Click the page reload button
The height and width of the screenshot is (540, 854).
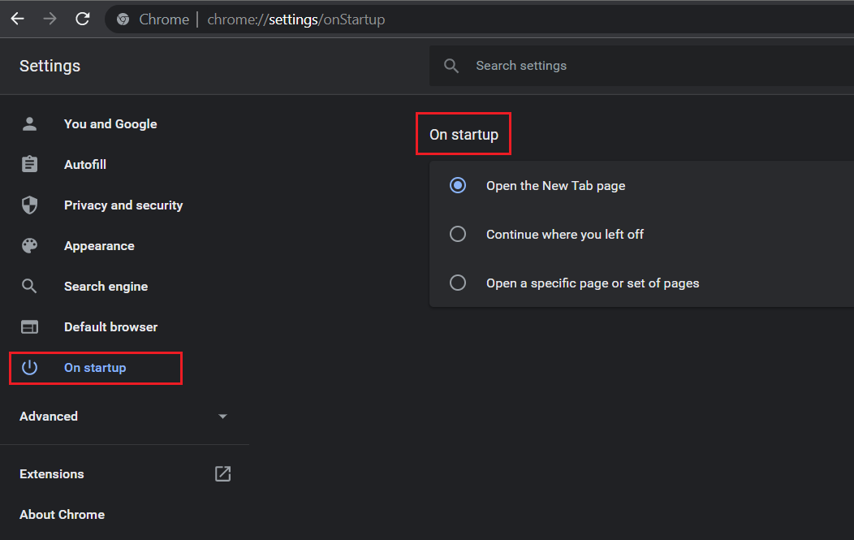[82, 18]
